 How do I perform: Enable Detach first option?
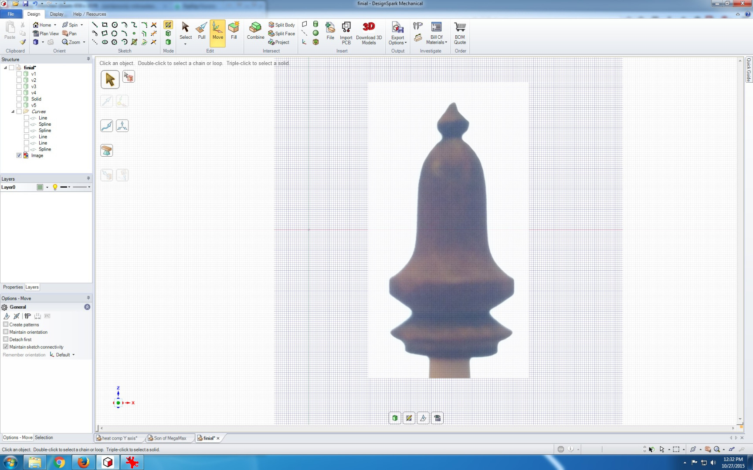pos(6,339)
